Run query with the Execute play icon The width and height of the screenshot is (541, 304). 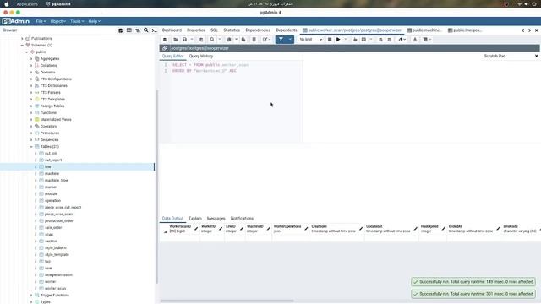338,40
